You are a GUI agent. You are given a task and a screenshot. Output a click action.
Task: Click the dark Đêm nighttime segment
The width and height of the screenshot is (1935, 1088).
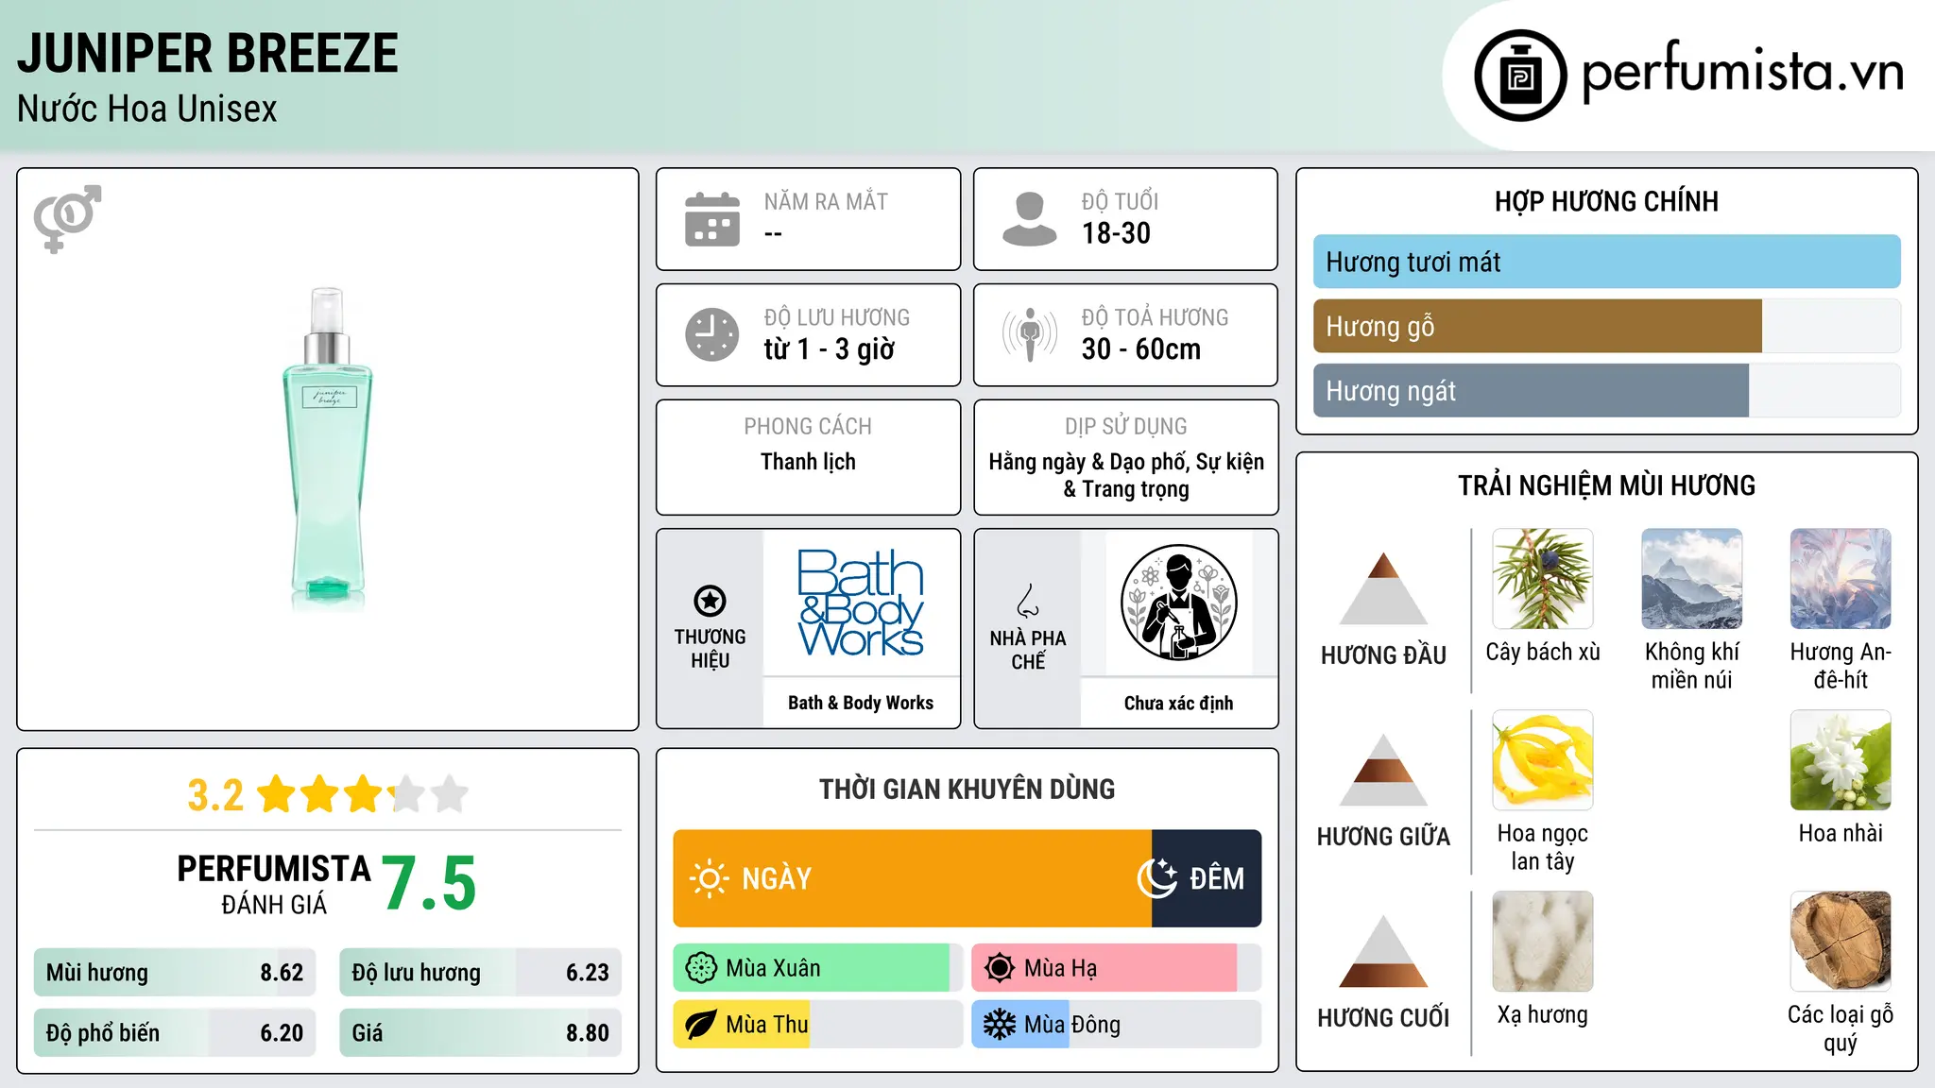coord(1207,878)
